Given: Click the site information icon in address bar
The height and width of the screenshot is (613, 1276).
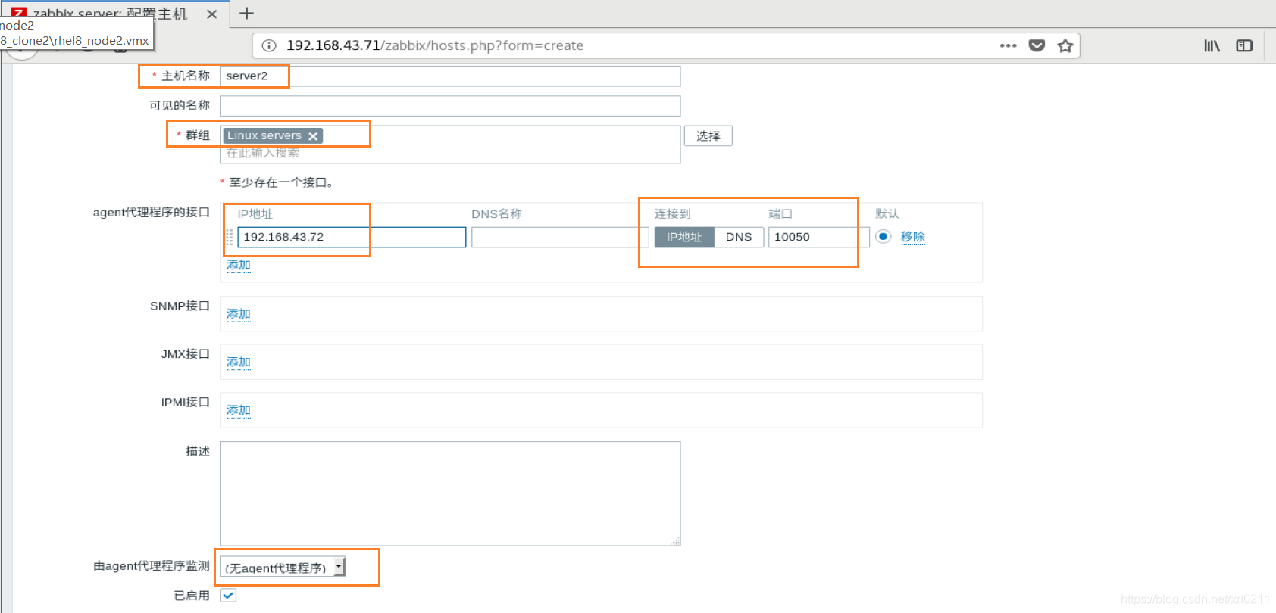Looking at the screenshot, I should [x=269, y=45].
